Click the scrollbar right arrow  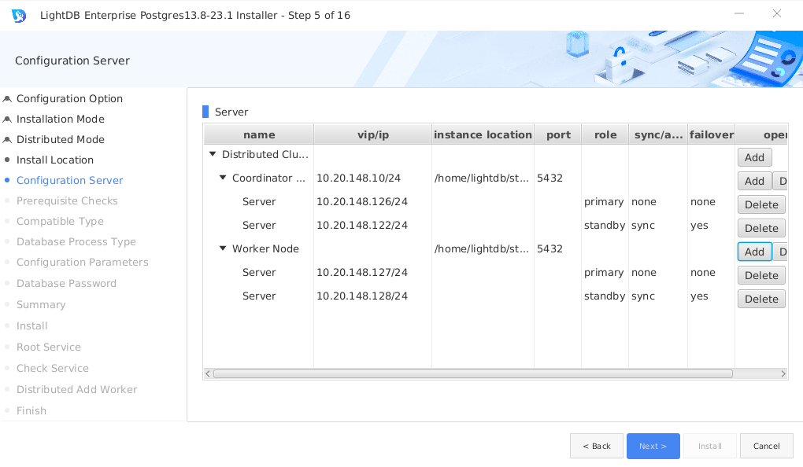[x=783, y=374]
